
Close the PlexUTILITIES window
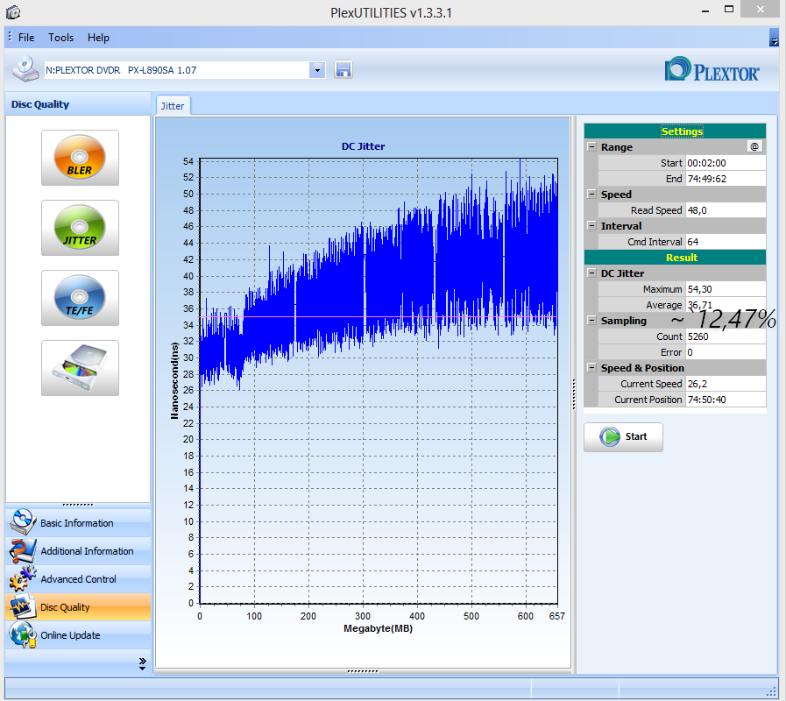click(x=761, y=10)
